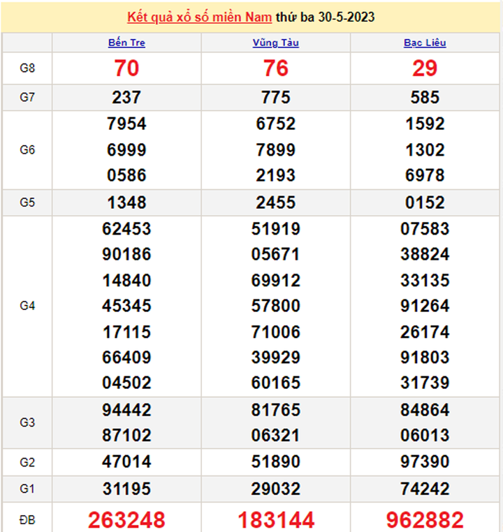Click the G4 row label
This screenshot has height=532, width=503.
pyautogui.click(x=27, y=306)
